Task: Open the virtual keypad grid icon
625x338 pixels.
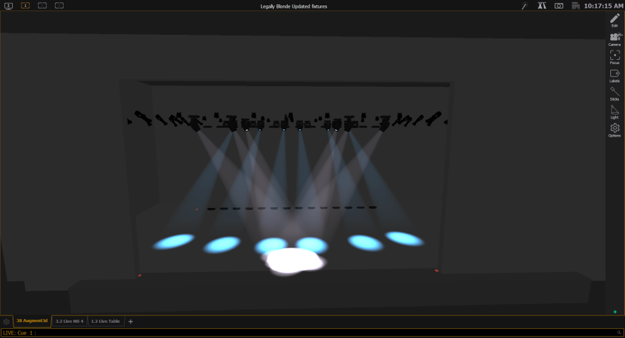Action: click(x=575, y=5)
